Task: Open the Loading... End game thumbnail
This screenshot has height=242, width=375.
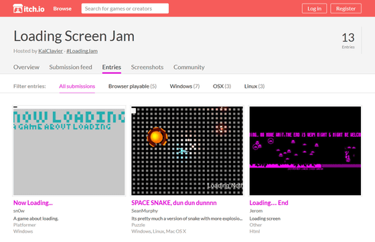Action: click(305, 151)
